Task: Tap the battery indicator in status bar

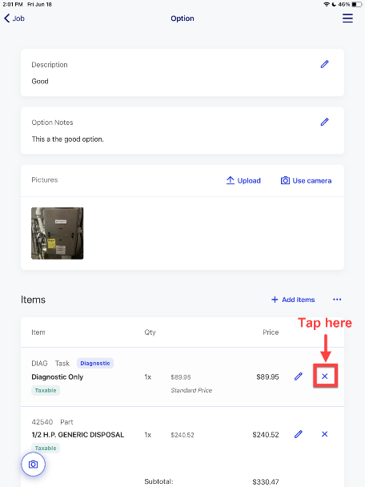Action: coord(357,4)
